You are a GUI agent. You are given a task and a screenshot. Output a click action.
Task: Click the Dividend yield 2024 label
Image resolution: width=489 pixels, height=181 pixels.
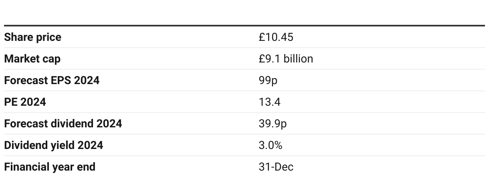53,145
